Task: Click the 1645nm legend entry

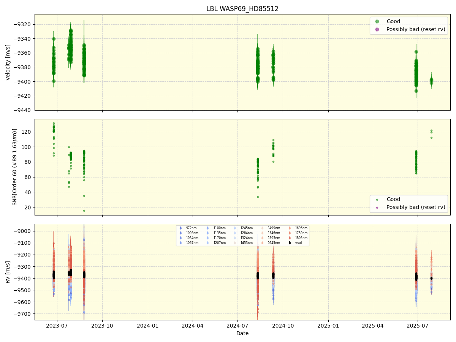Action: 270,243
